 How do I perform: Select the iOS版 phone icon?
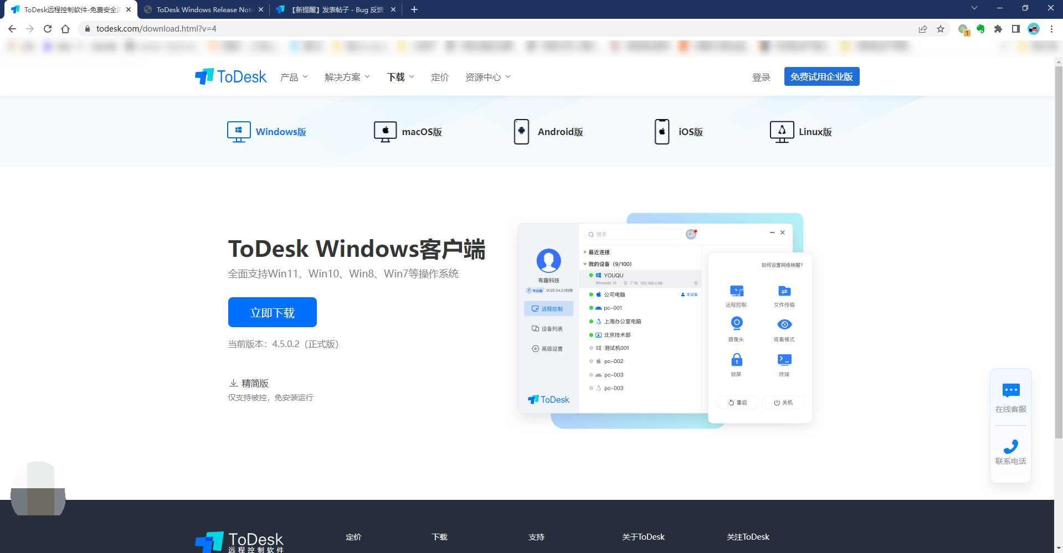point(662,132)
